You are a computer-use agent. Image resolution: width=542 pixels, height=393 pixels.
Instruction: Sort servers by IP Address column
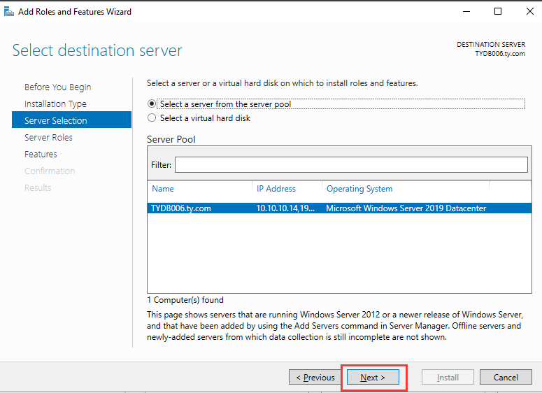276,189
